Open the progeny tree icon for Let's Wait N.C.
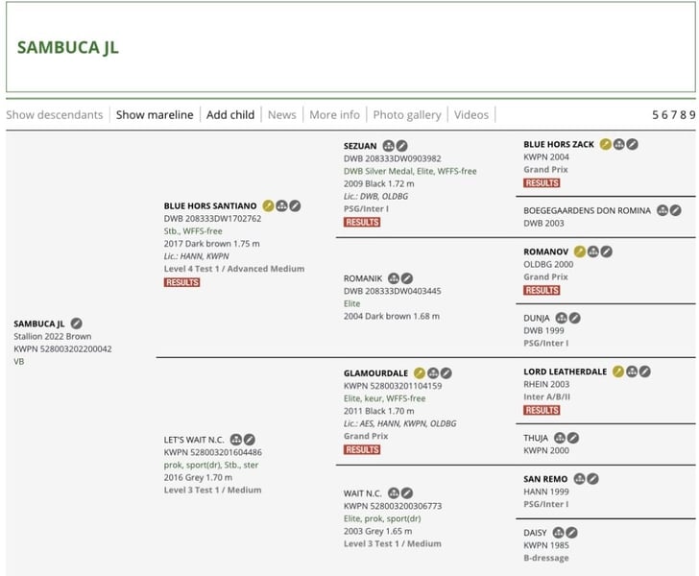The height and width of the screenshot is (576, 699). (236, 440)
